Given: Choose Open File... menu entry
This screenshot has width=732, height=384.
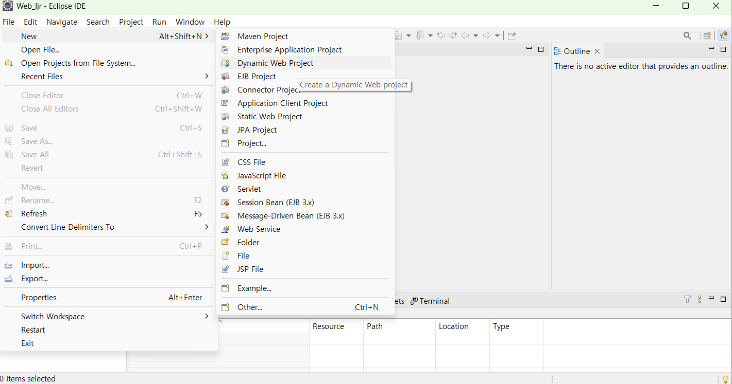Looking at the screenshot, I should click(108, 49).
